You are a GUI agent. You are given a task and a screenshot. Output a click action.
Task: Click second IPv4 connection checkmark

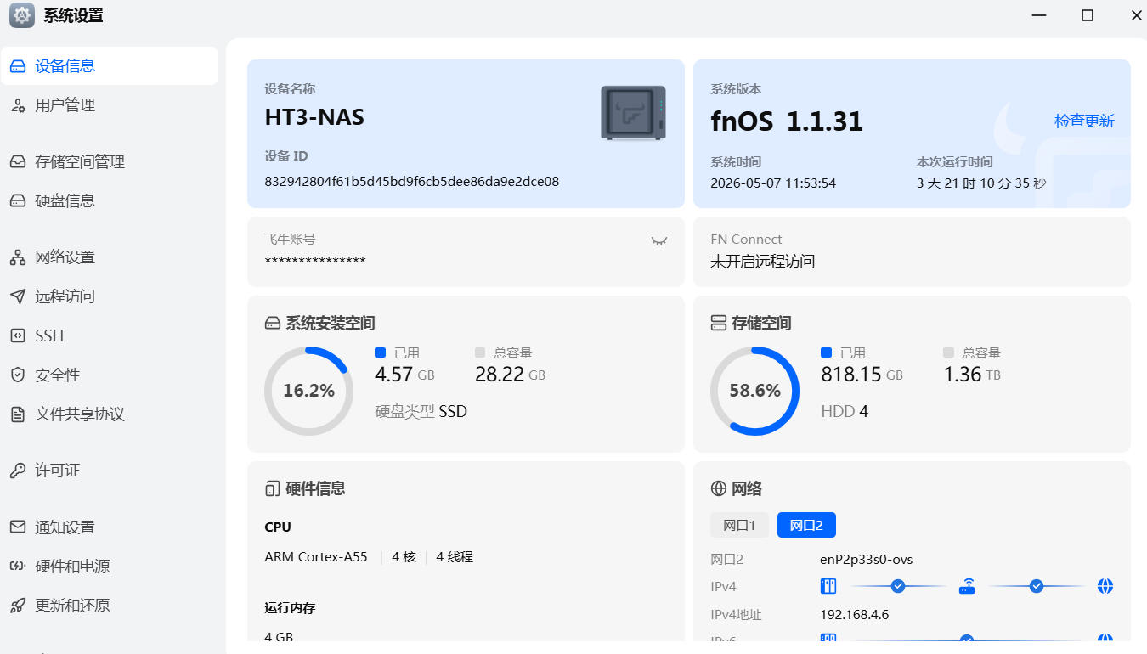point(1037,586)
